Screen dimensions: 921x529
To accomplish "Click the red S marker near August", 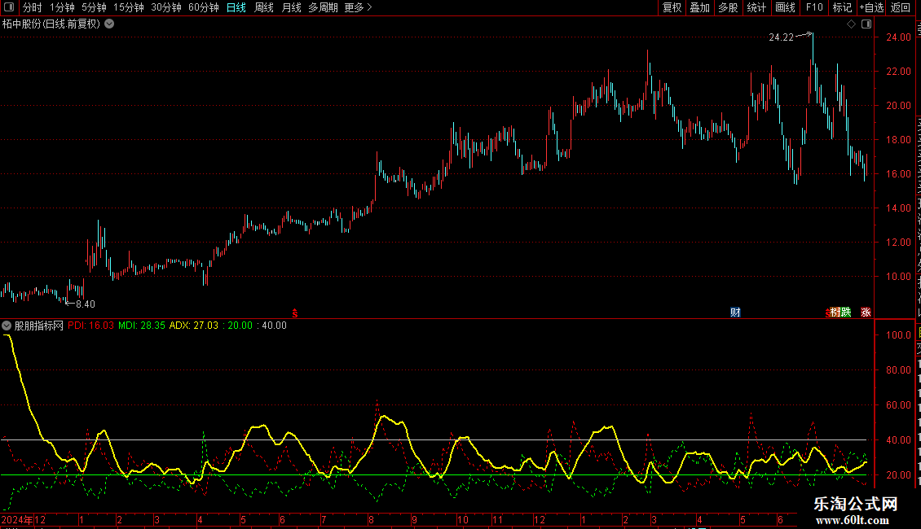I will [295, 314].
